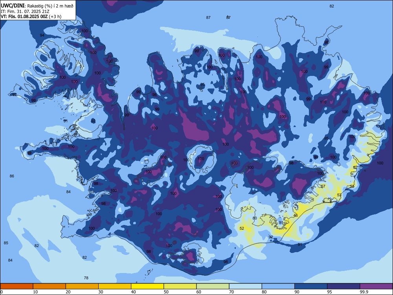Viewport: 393px width, 295px height.
Task: Click the 'Rakastig (%) í 2 m hæð' label
Action: (x=50, y=6)
